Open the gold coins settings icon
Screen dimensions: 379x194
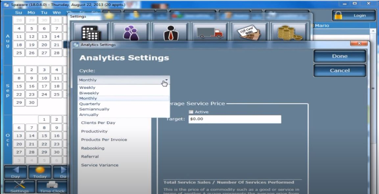tap(289, 32)
